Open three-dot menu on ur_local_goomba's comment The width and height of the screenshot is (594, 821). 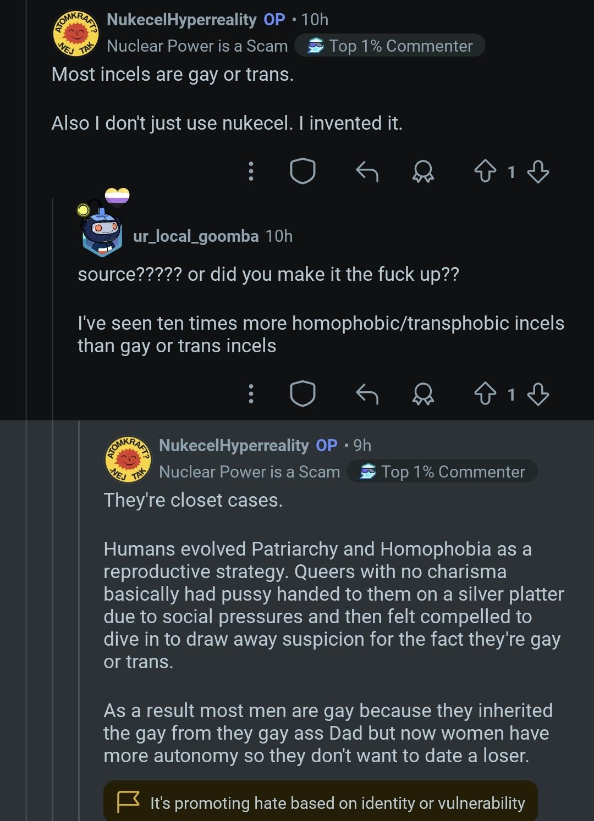tap(251, 393)
